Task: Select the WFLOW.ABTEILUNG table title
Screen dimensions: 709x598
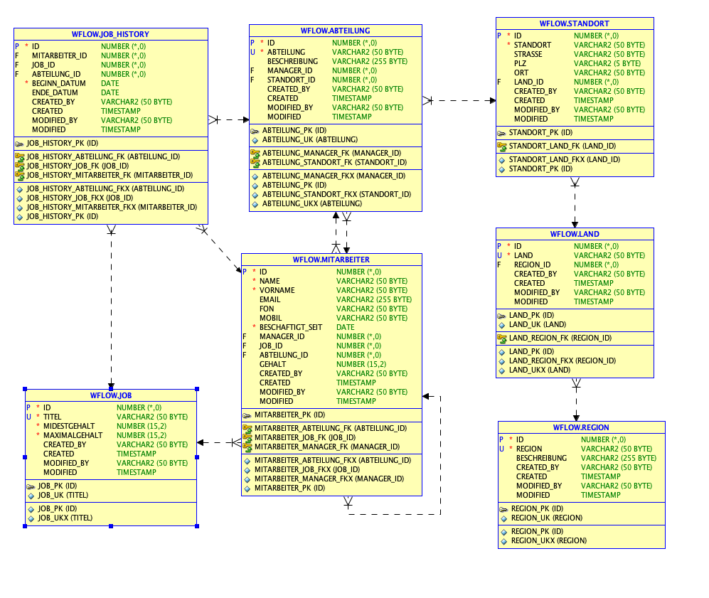Action: [x=336, y=31]
